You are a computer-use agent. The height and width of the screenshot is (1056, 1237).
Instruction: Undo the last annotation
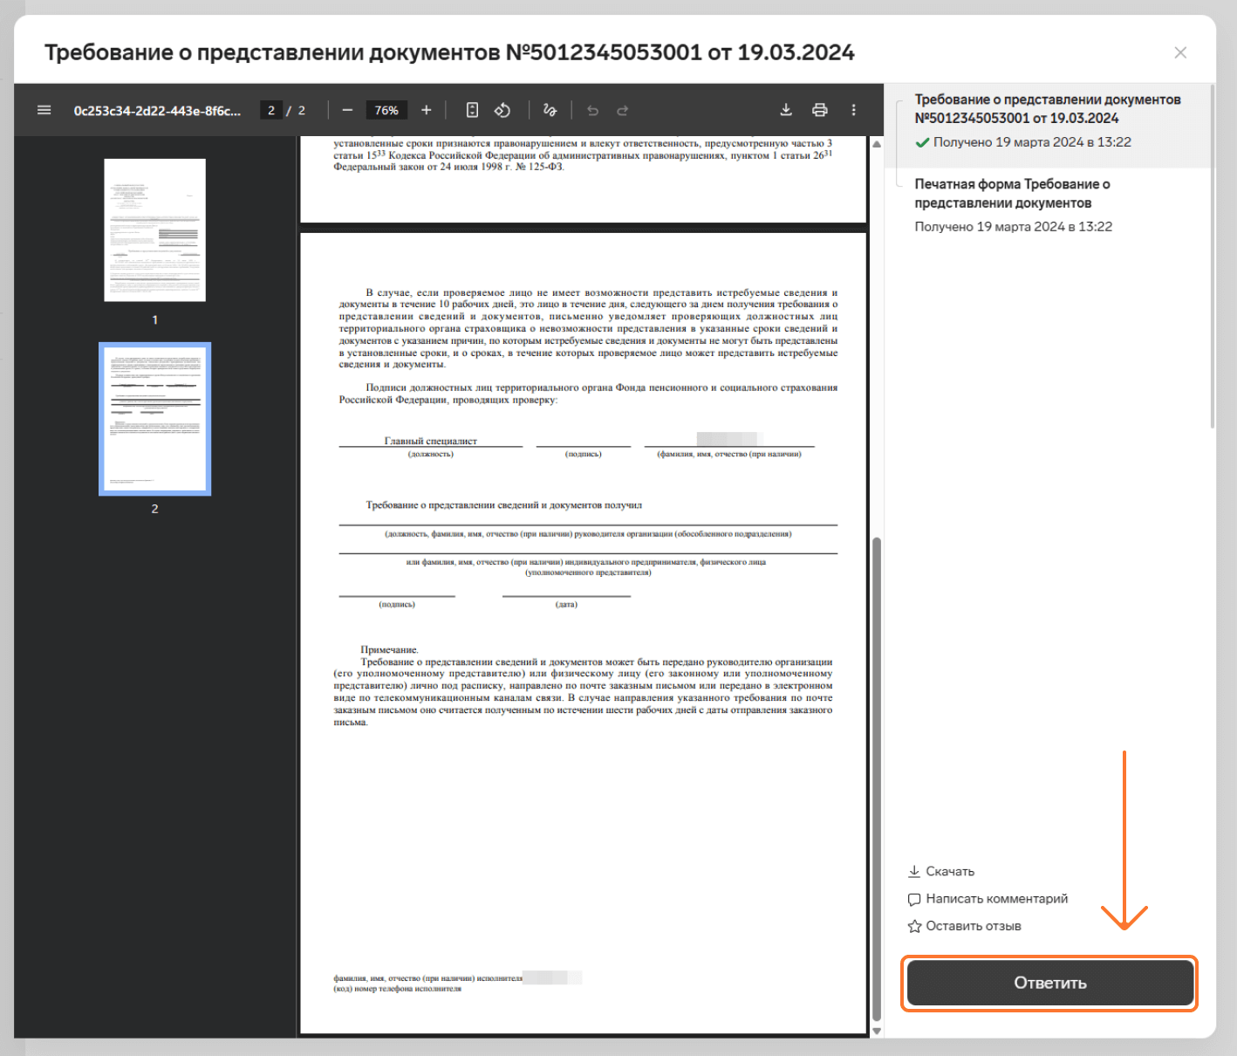point(593,110)
